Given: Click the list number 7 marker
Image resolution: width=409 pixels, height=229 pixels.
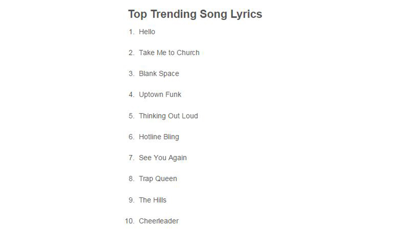Looking at the screenshot, I should 132,158.
